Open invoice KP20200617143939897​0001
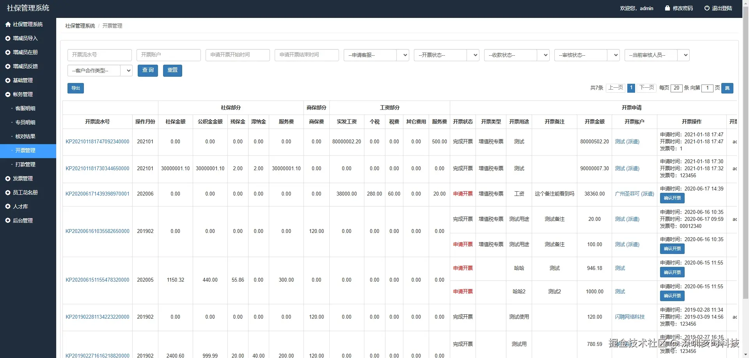749x358 pixels. tap(98, 194)
